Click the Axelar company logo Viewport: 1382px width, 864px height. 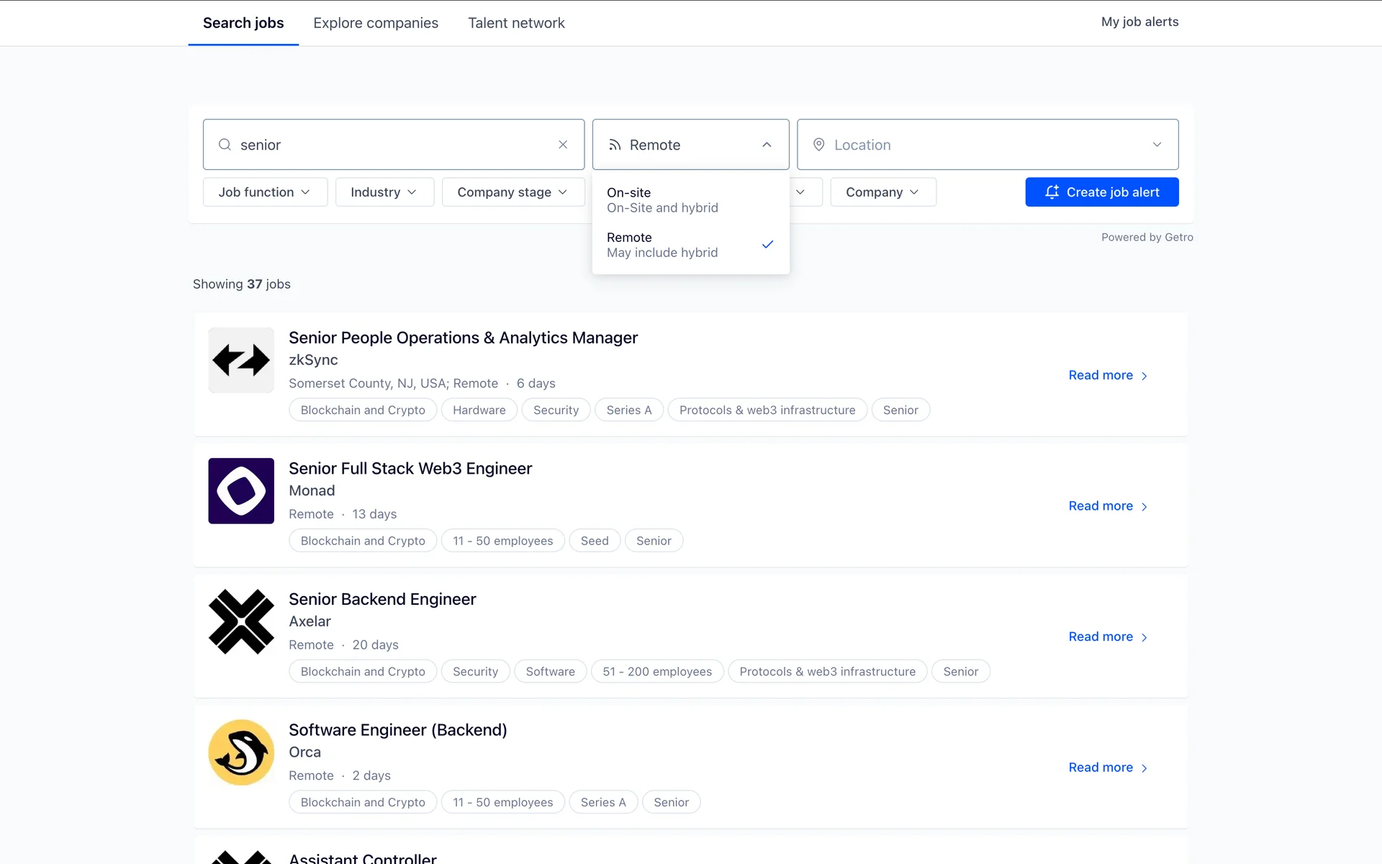coord(241,621)
